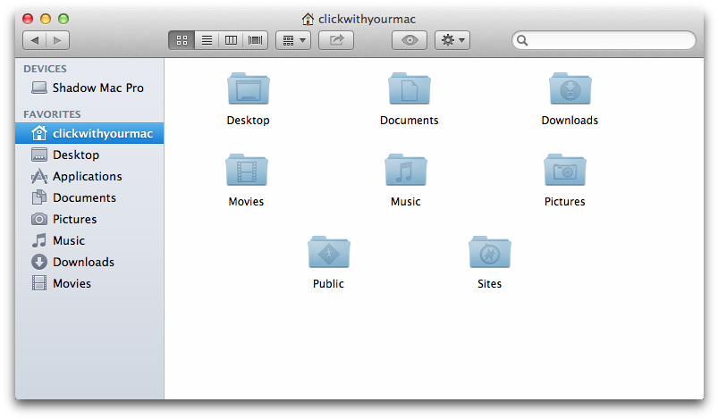Screen dimensions: 718x419
Task: Open Desktop from sidebar favorites
Action: (89, 155)
